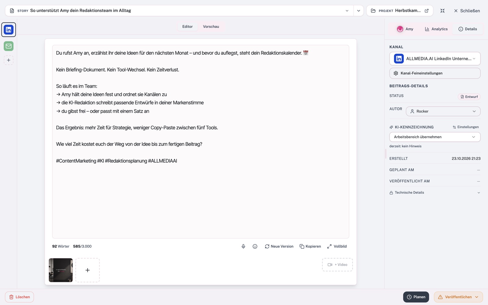The width and height of the screenshot is (488, 305).
Task: Click the hashtag line #ContentMarketing #KI
Action: tap(117, 161)
